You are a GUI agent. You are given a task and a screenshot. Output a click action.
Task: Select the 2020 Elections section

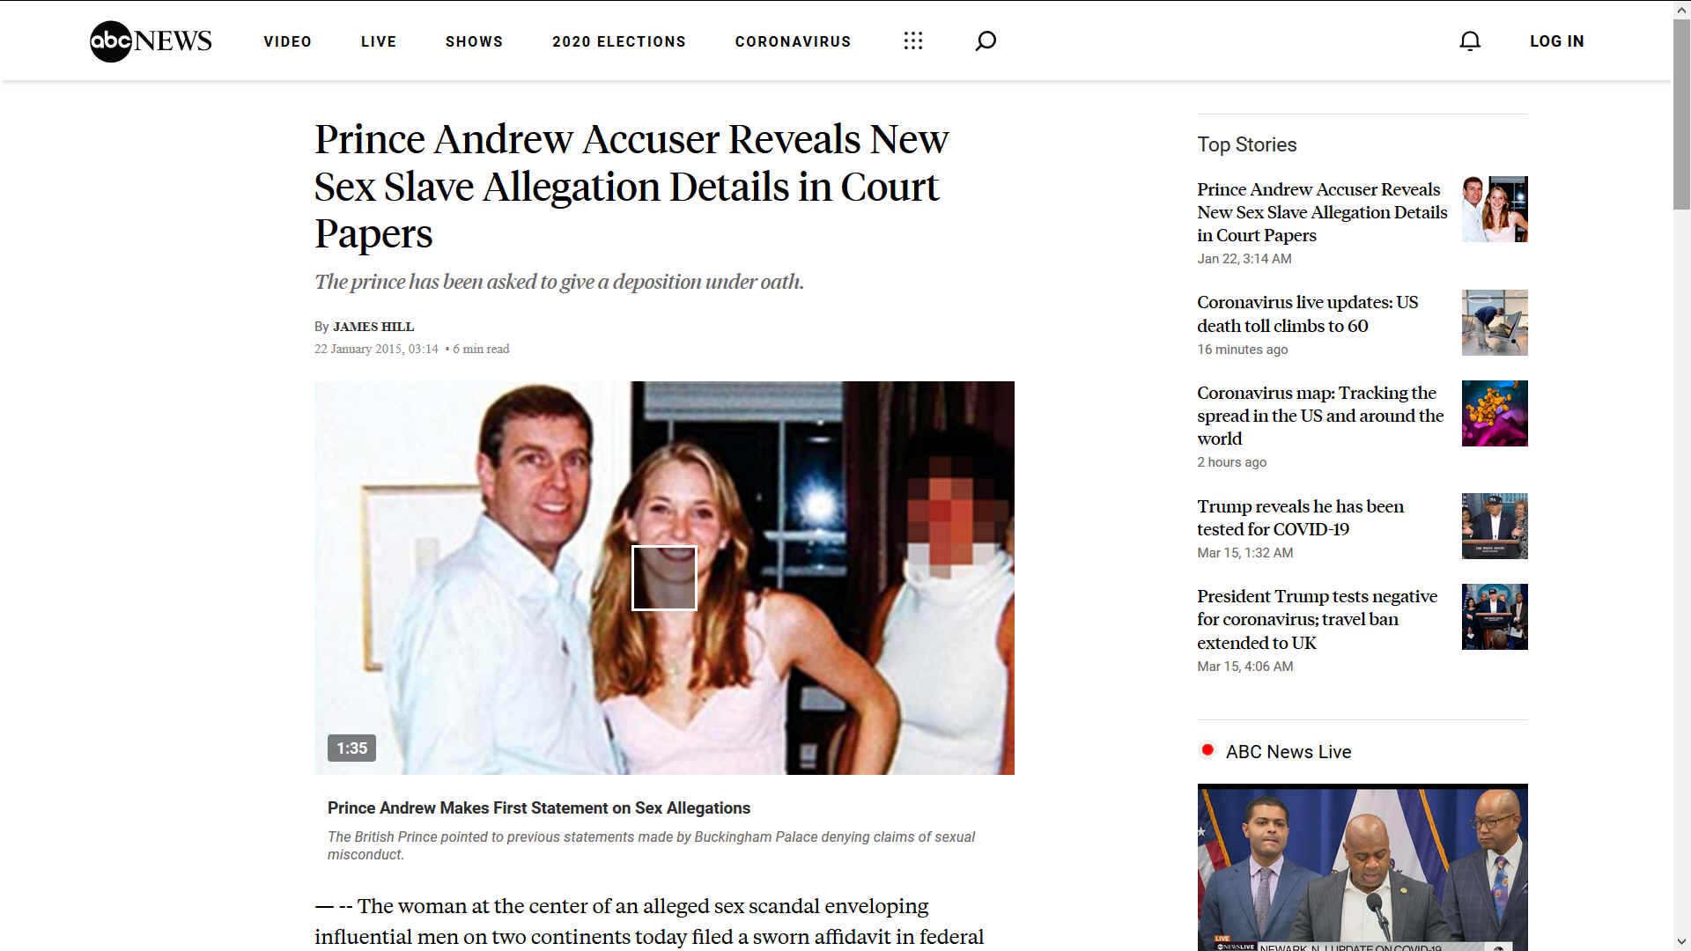pyautogui.click(x=619, y=41)
